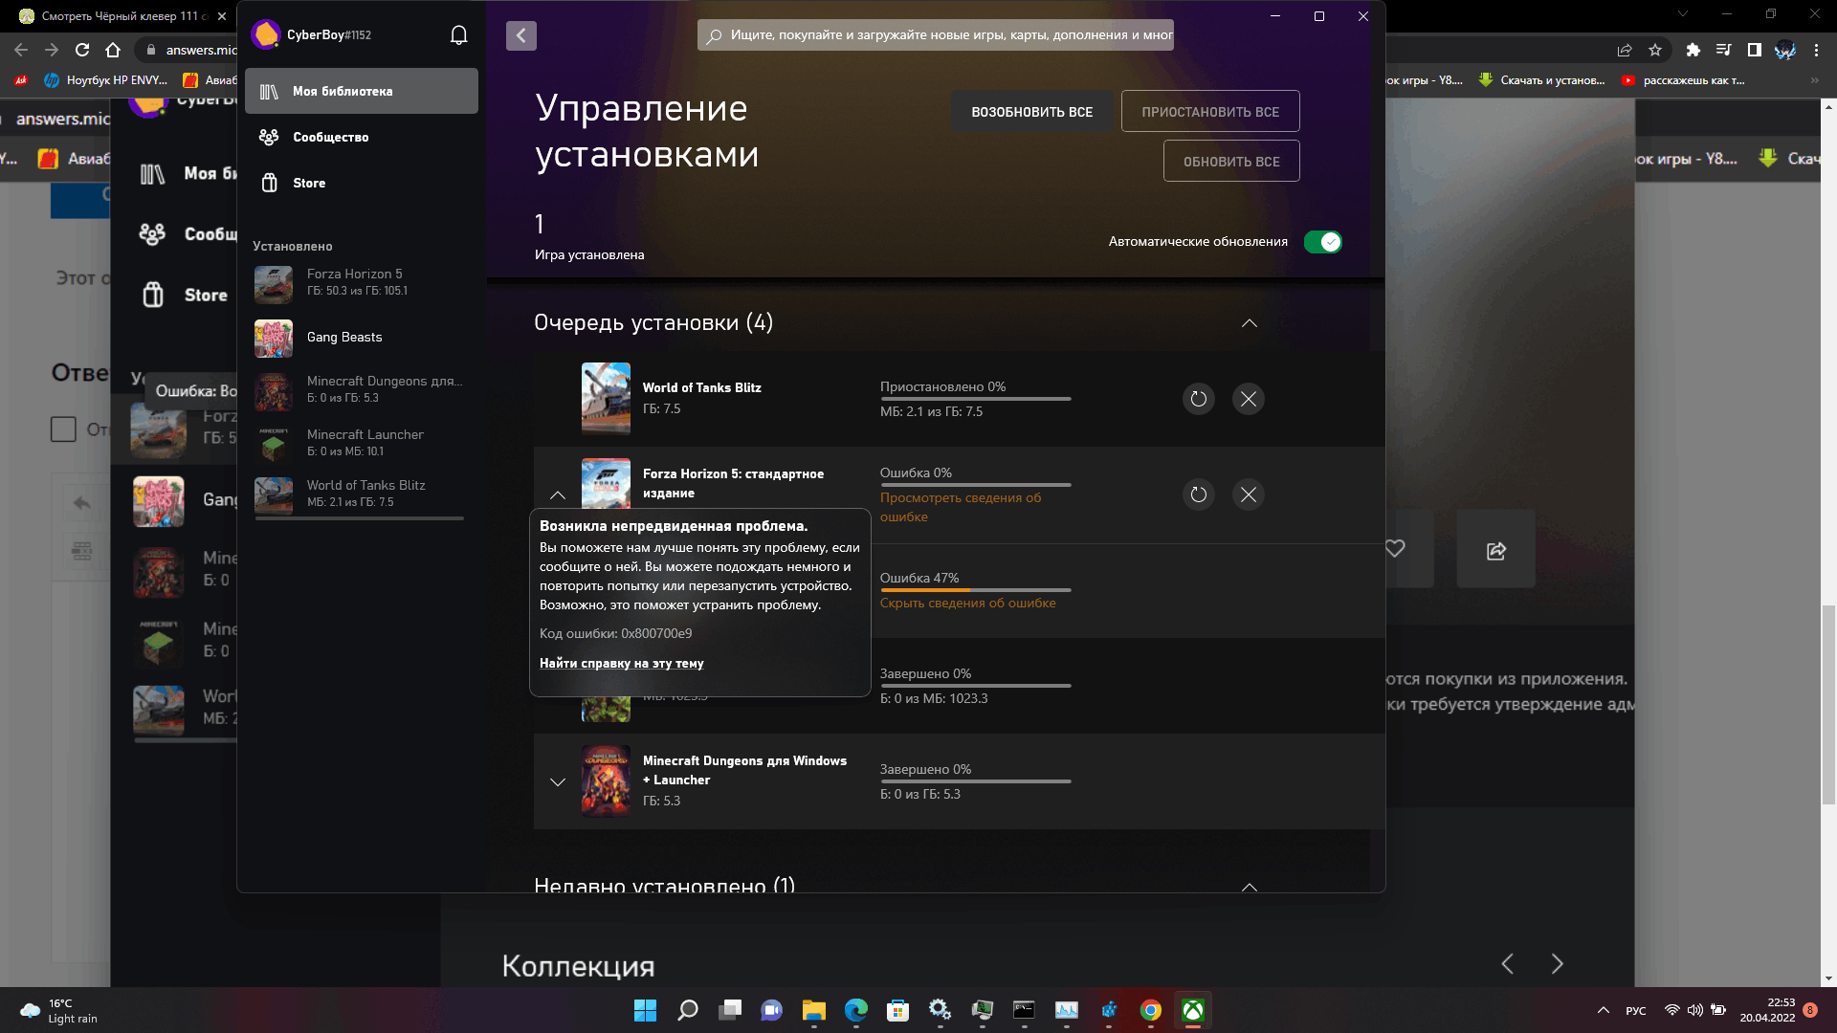Click Minecraft Dungeons queue thumbnail
The width and height of the screenshot is (1837, 1033).
tap(606, 781)
